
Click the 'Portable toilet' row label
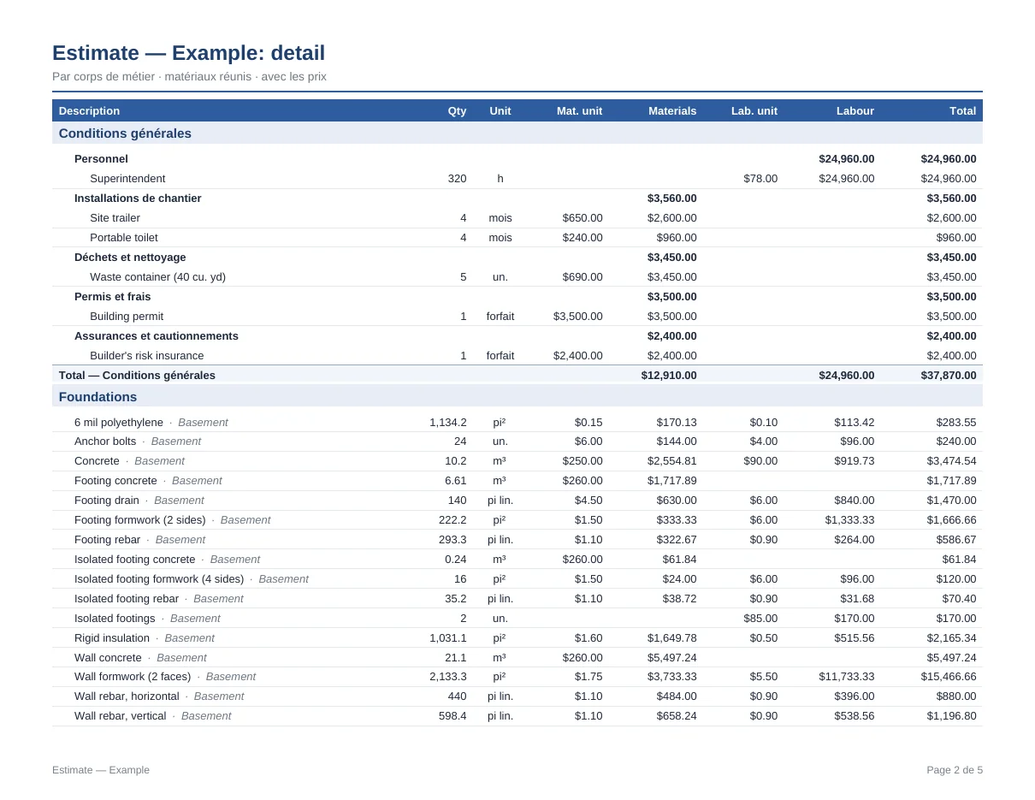(124, 238)
